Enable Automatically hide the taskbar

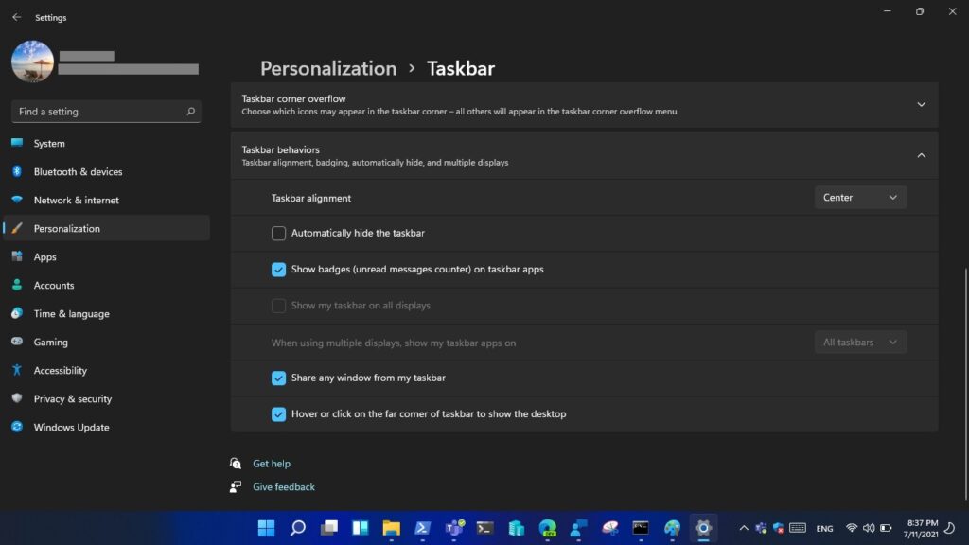[278, 234]
